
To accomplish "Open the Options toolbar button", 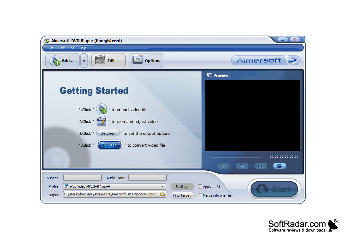I will point(146,61).
